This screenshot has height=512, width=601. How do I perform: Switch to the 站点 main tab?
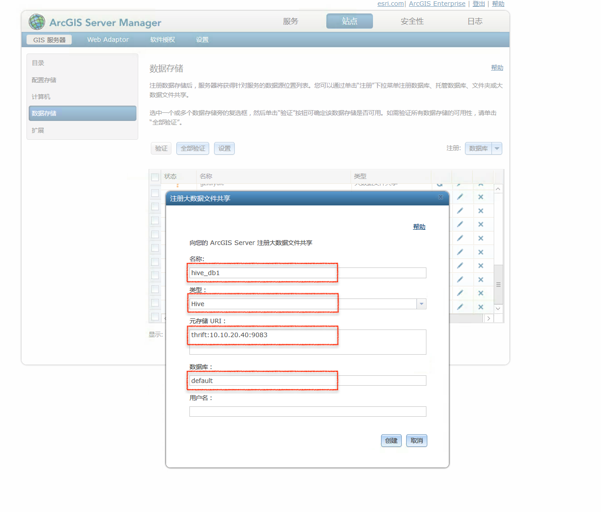[x=350, y=21]
